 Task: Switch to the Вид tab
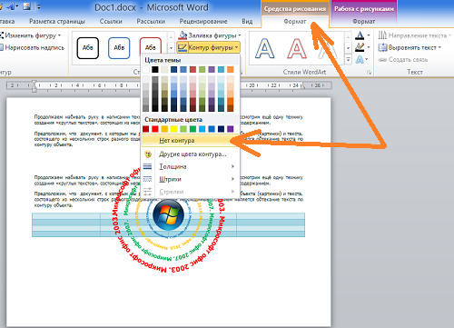[x=247, y=22]
